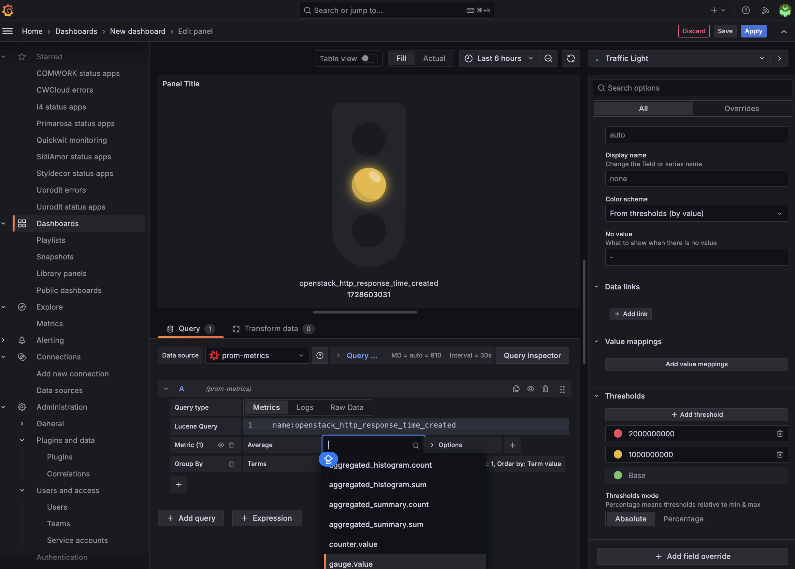The width and height of the screenshot is (795, 569).
Task: Select the Fill display mode
Action: coord(401,59)
